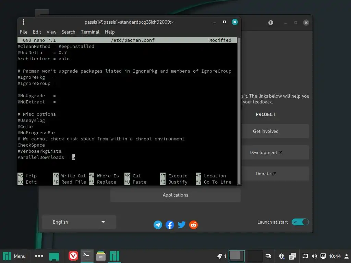Click the #CleanMethod = KeepInstalled line
Screen dimensions: 351x263
pyautogui.click(x=56, y=47)
